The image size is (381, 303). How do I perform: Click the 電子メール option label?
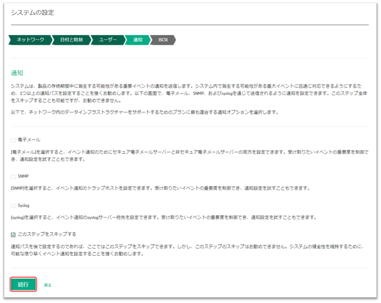coord(29,140)
